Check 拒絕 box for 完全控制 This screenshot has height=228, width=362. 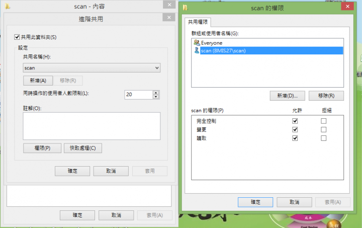coord(323,121)
